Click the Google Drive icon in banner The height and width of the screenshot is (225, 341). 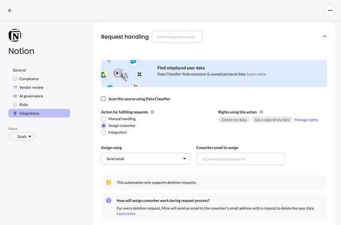coord(104,75)
